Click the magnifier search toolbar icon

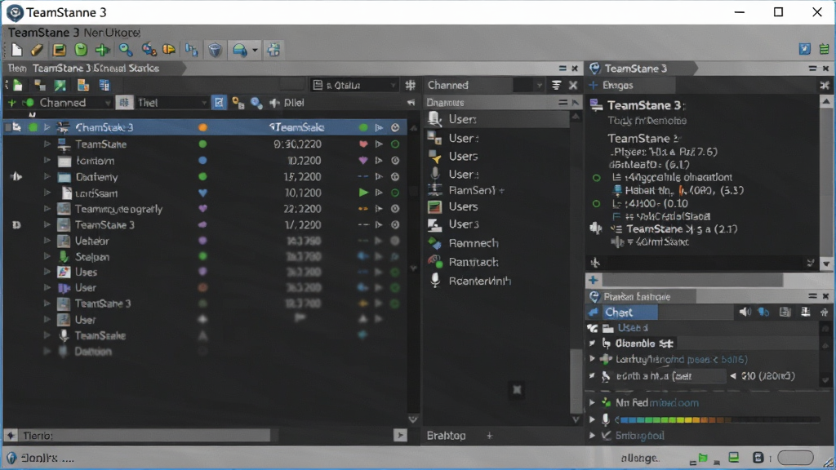[126, 50]
